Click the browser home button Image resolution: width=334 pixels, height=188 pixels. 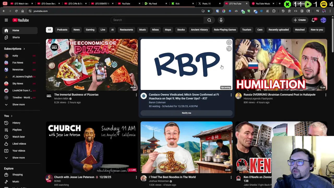[22, 11]
